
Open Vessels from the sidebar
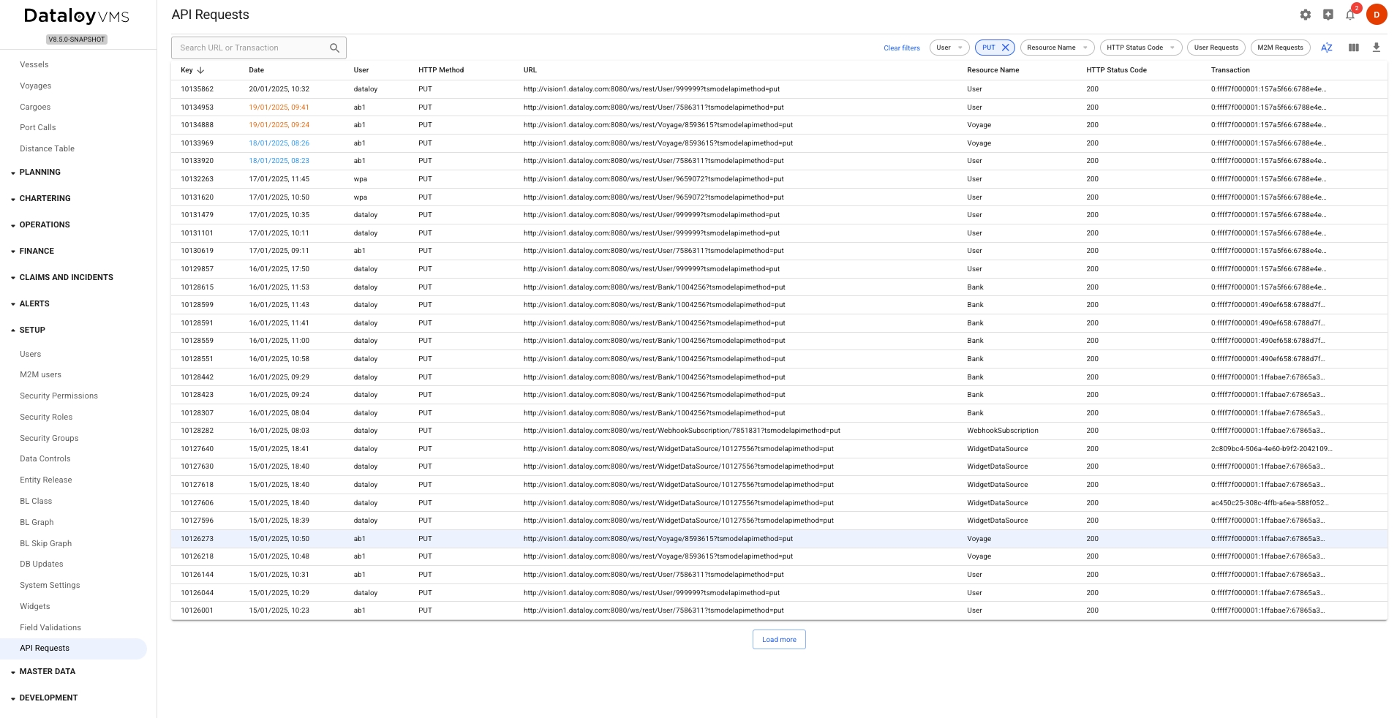[34, 64]
